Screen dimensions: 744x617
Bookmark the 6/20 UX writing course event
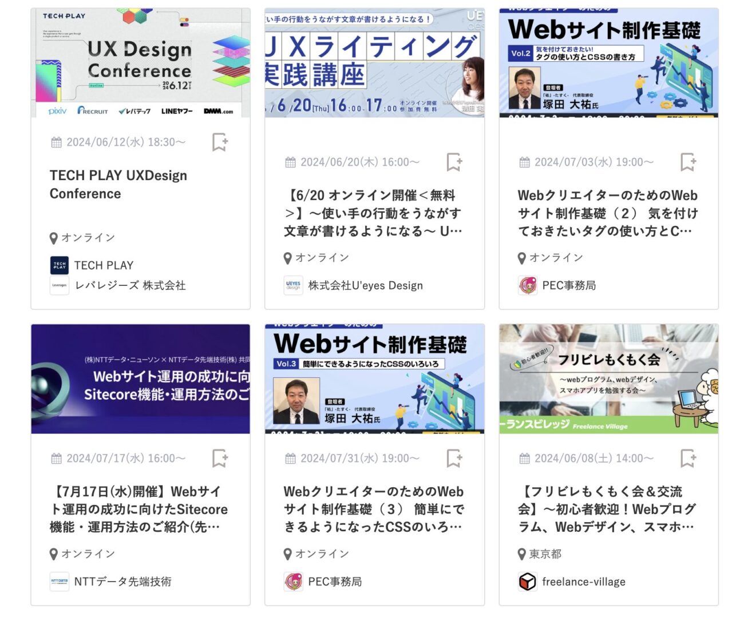click(454, 162)
